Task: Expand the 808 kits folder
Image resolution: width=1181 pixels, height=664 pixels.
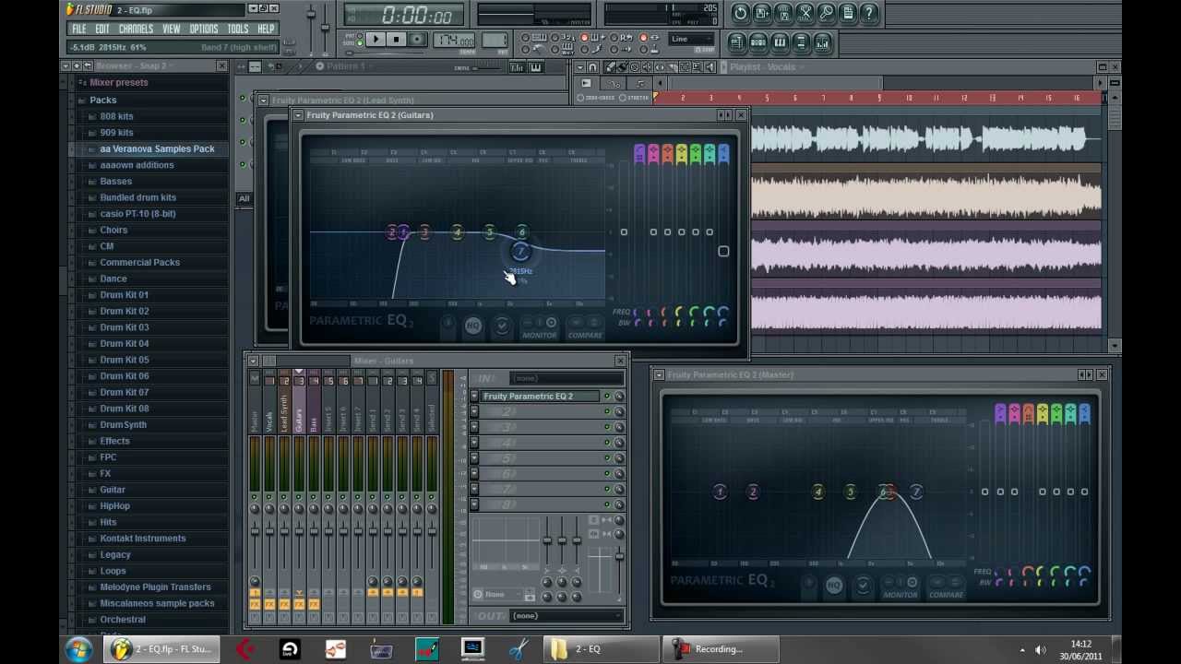Action: [116, 116]
